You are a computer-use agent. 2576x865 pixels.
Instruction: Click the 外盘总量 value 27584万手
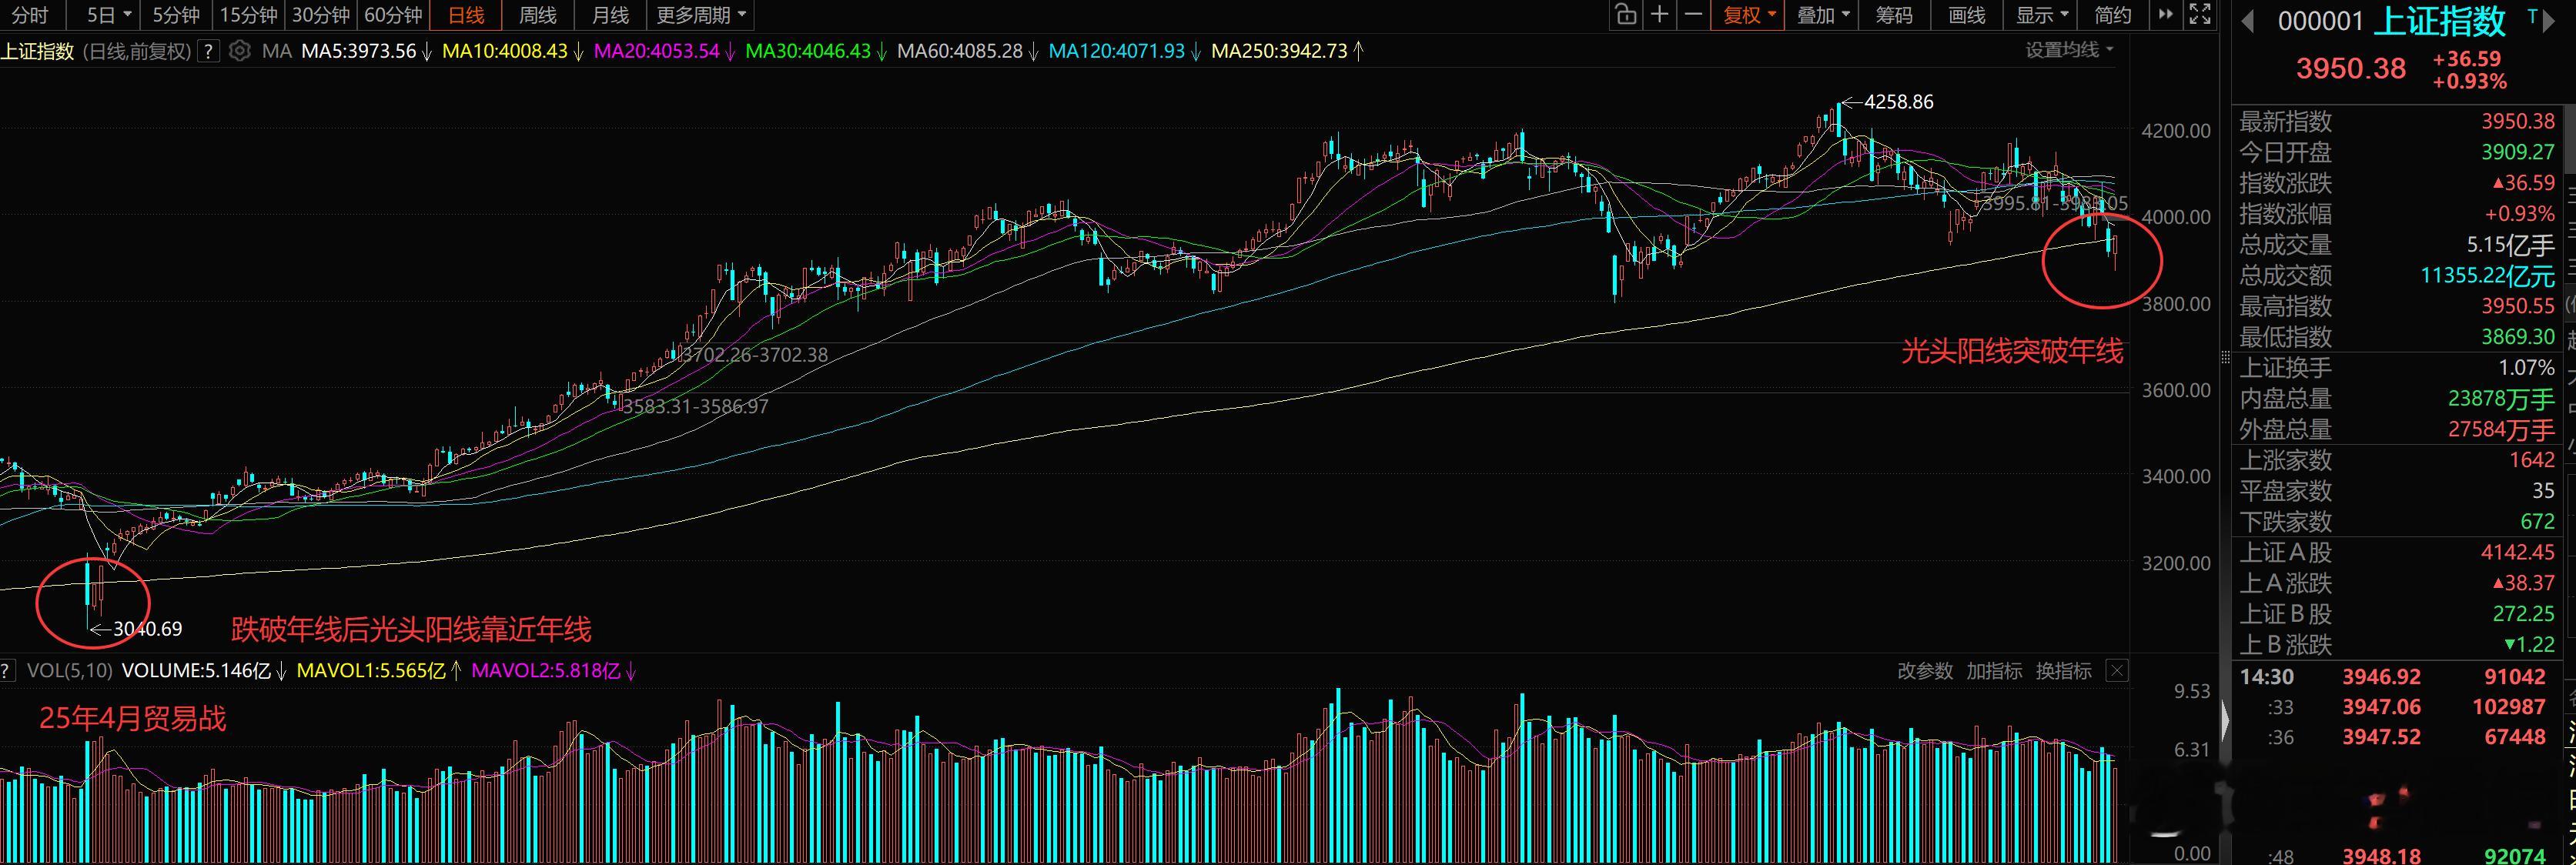click(x=2501, y=429)
